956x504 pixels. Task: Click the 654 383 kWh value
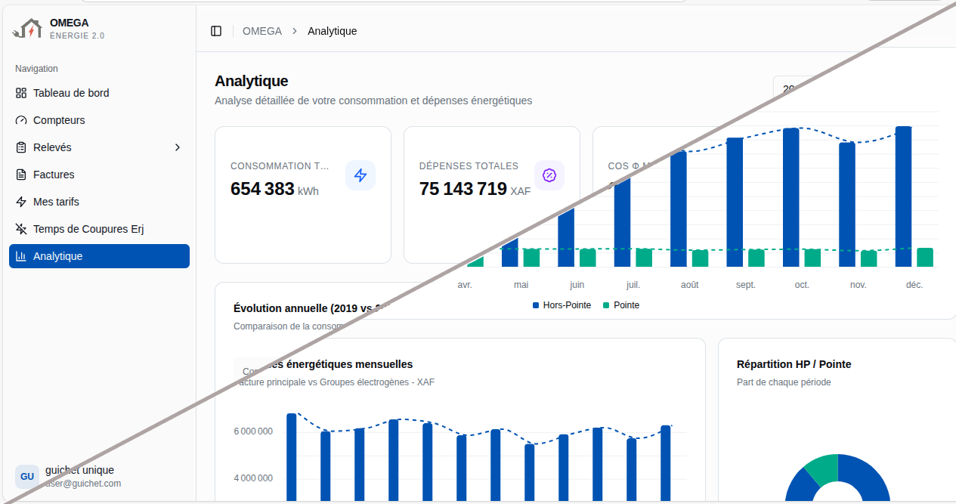click(x=274, y=189)
